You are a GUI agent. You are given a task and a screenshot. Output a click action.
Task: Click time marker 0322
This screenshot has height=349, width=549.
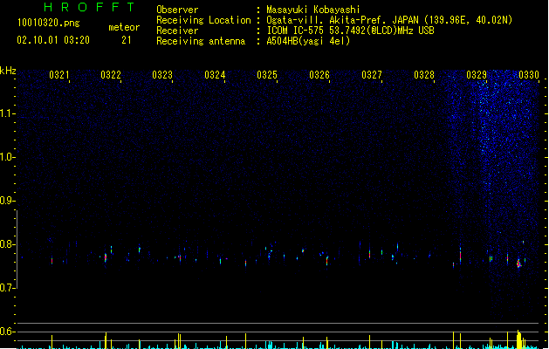(x=111, y=75)
